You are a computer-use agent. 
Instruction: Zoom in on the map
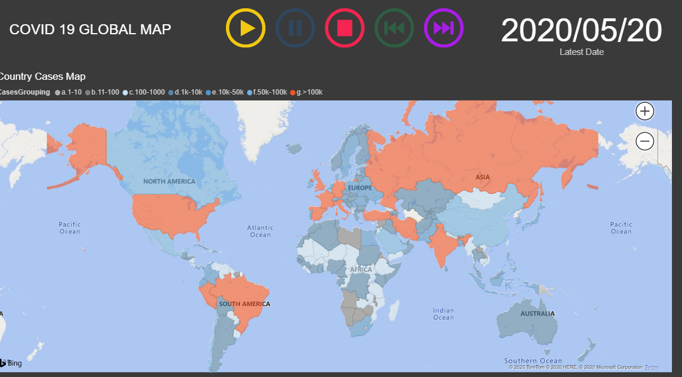pos(645,111)
